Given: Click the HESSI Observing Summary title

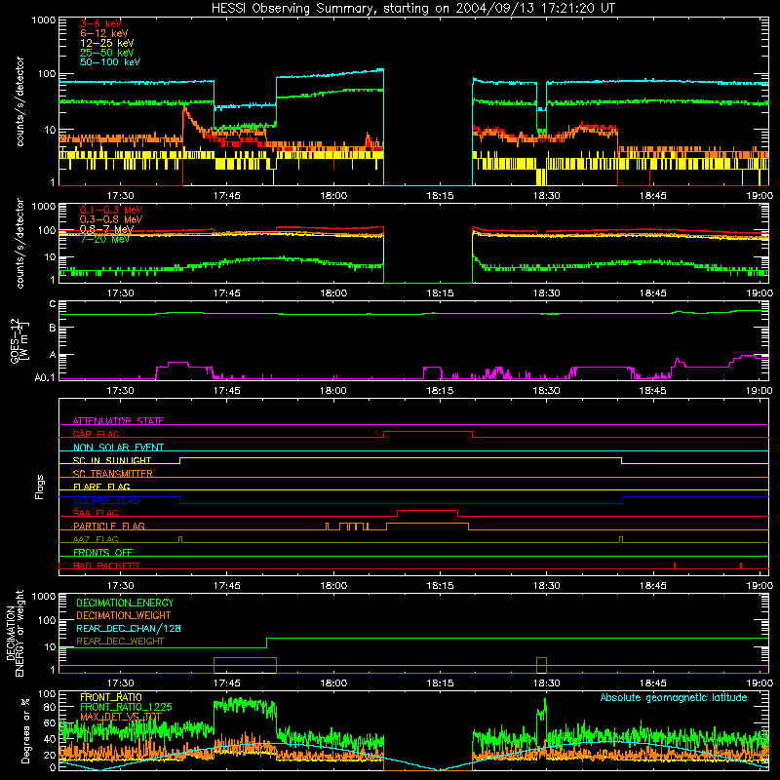Looking at the screenshot, I should tap(412, 9).
